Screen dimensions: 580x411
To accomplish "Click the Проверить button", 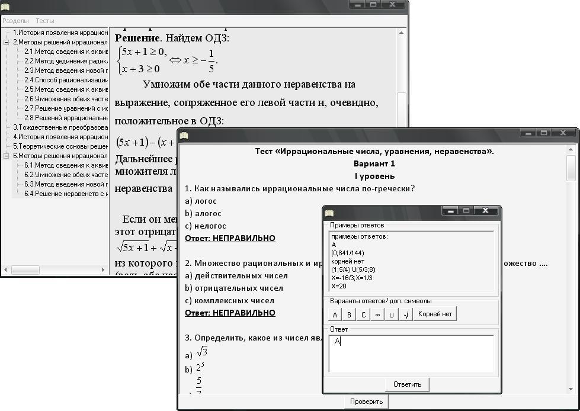I will 366,402.
